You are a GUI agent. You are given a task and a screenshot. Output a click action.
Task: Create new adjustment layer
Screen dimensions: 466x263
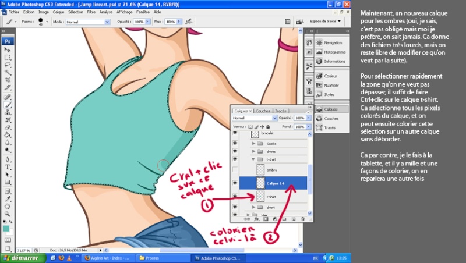[275, 219]
